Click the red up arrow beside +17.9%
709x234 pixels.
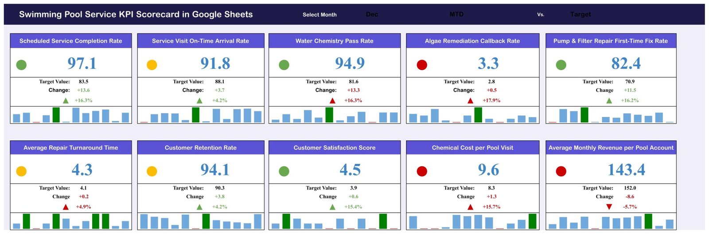(x=470, y=101)
